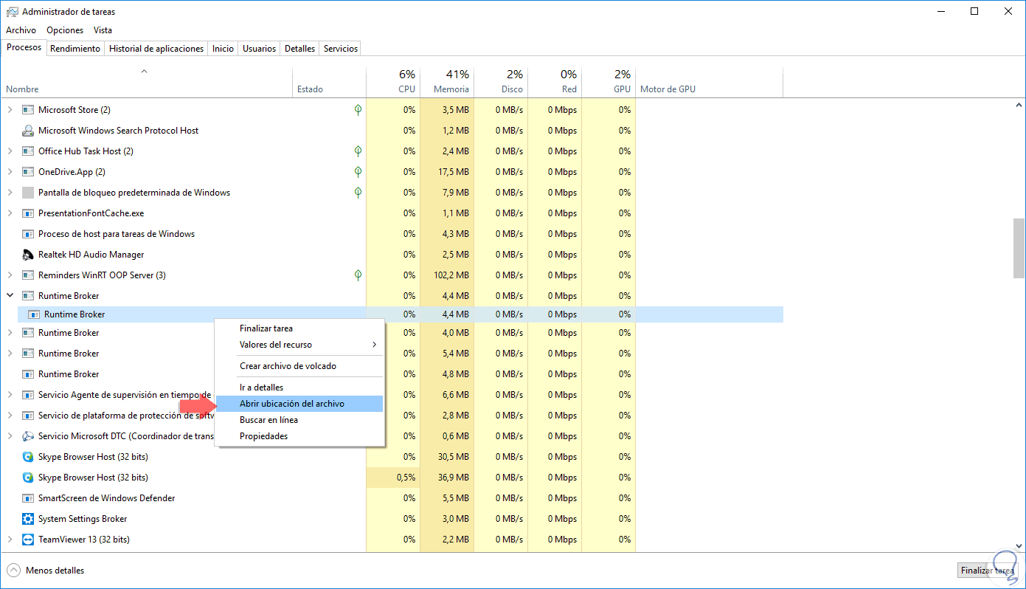The width and height of the screenshot is (1026, 589).
Task: Sort processes by the Nombre column
Action: pyautogui.click(x=147, y=83)
